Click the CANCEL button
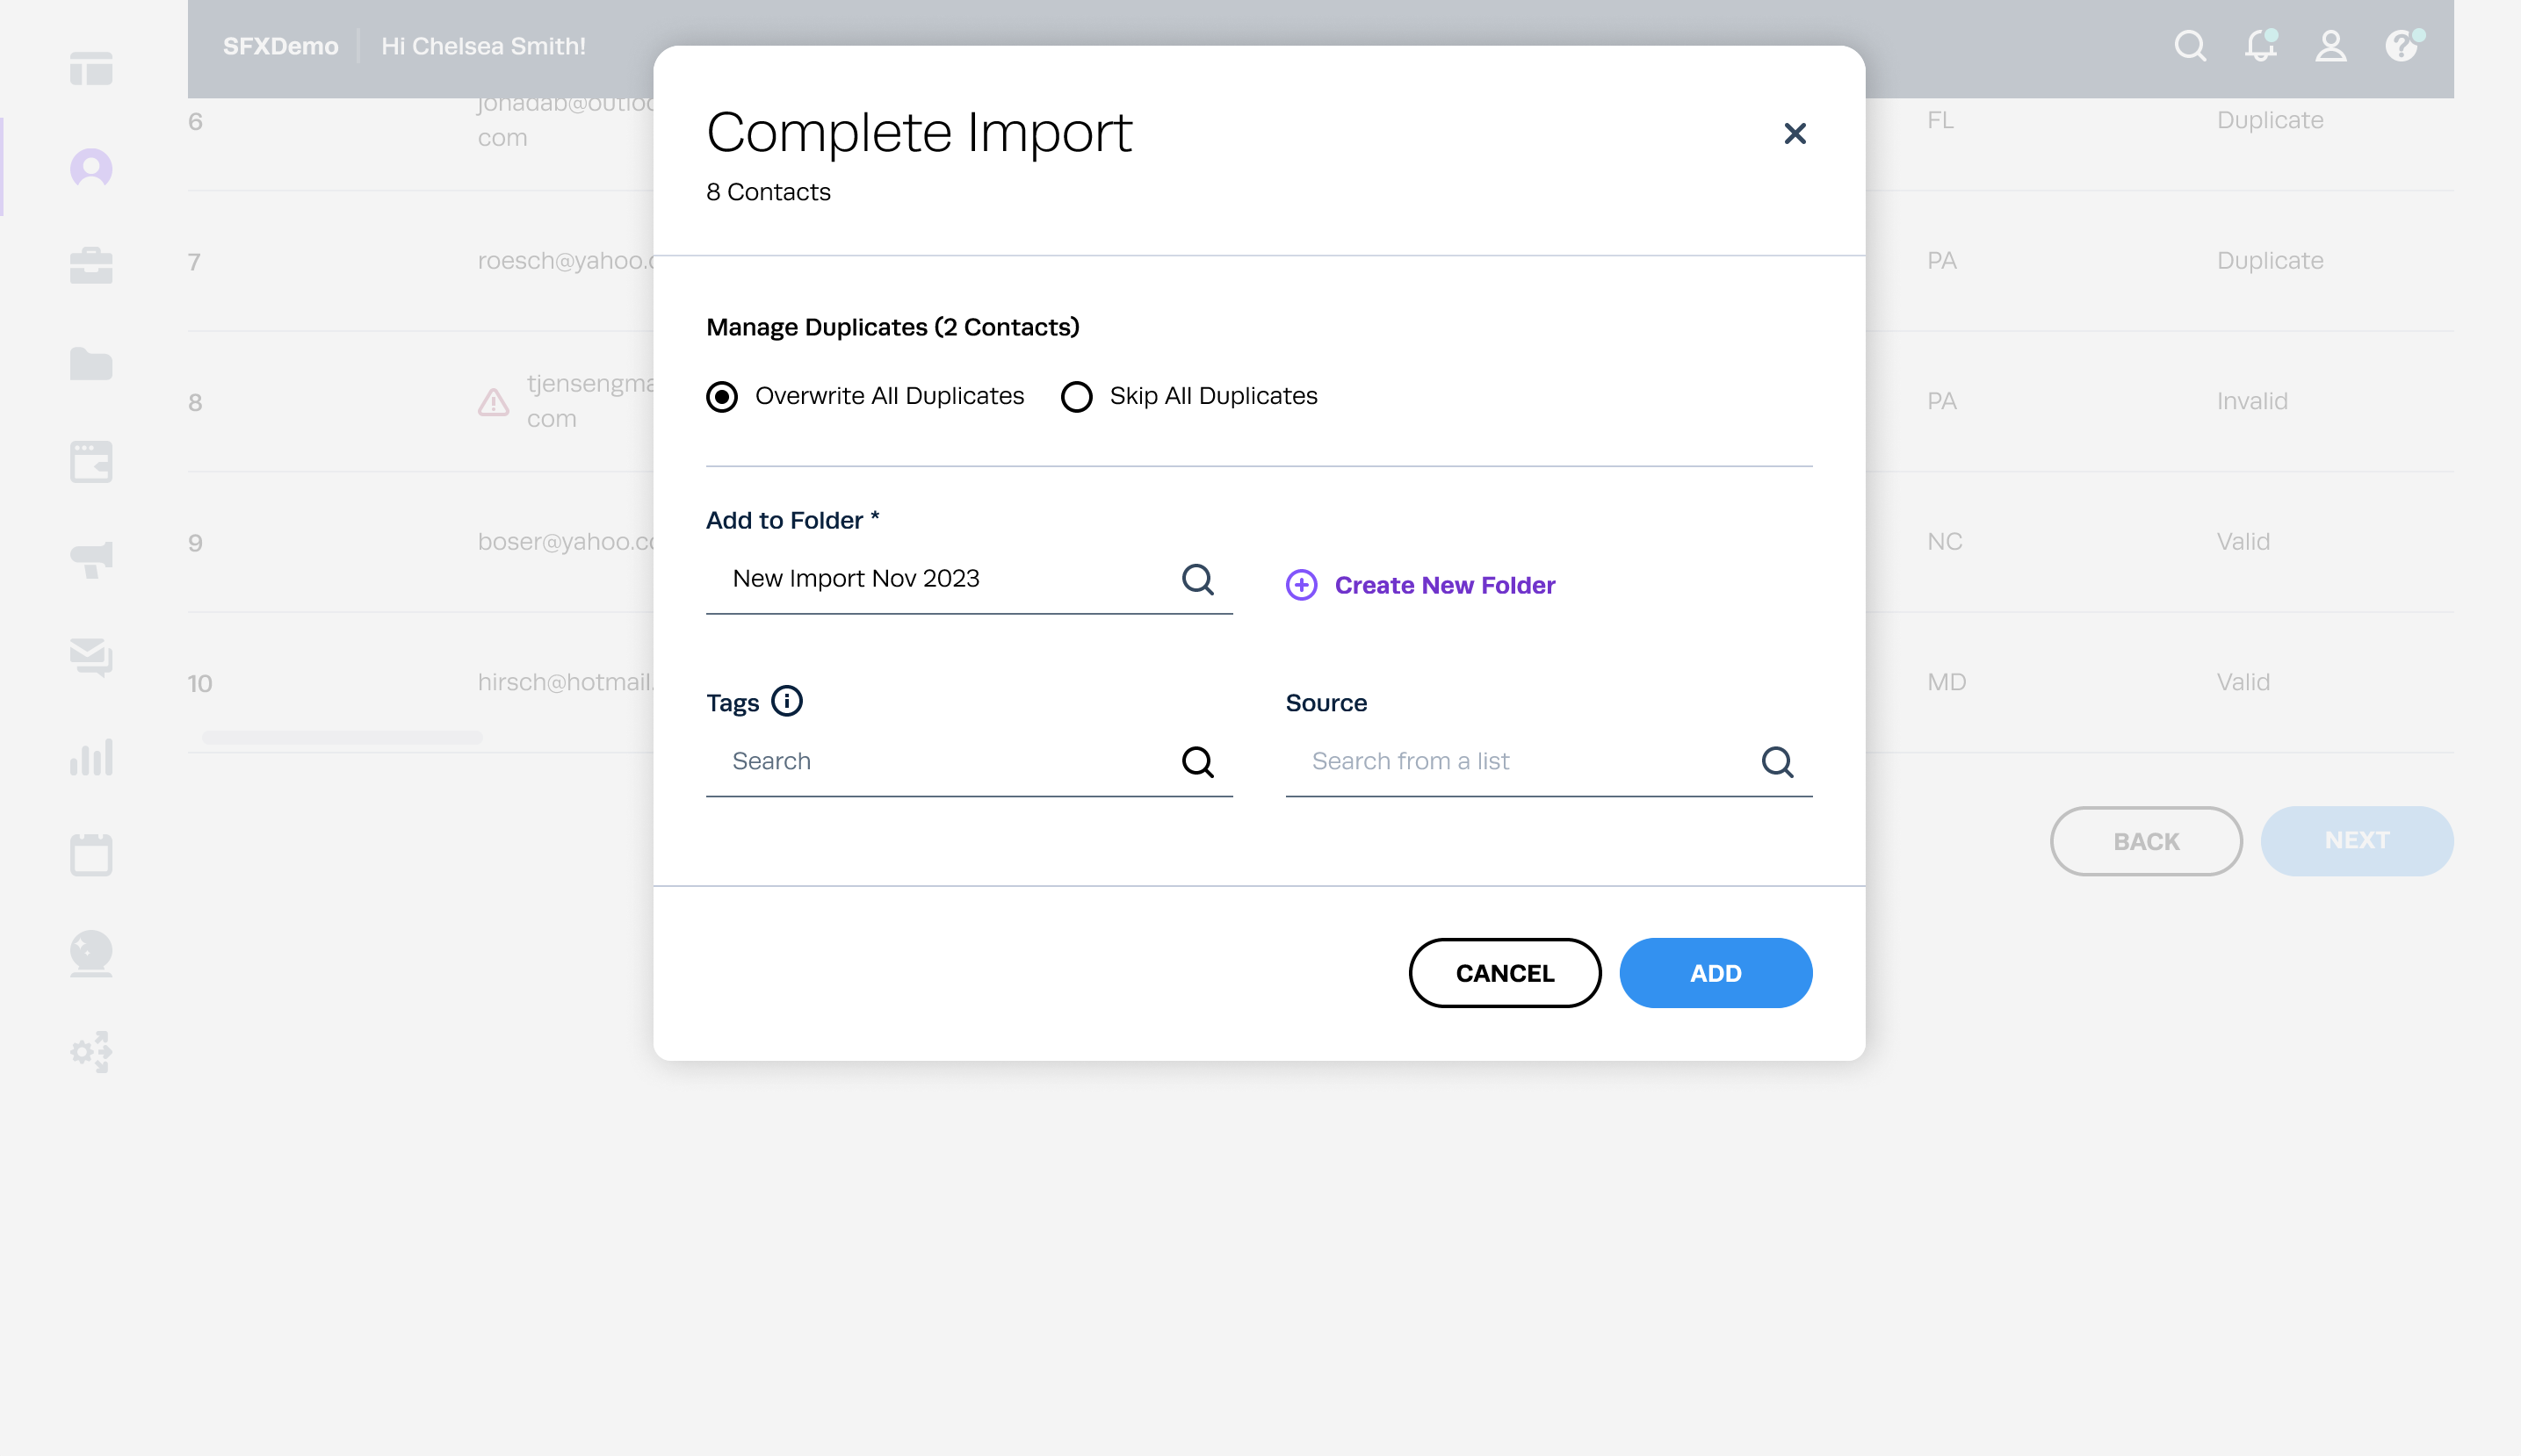This screenshot has height=1456, width=2521. (1504, 973)
